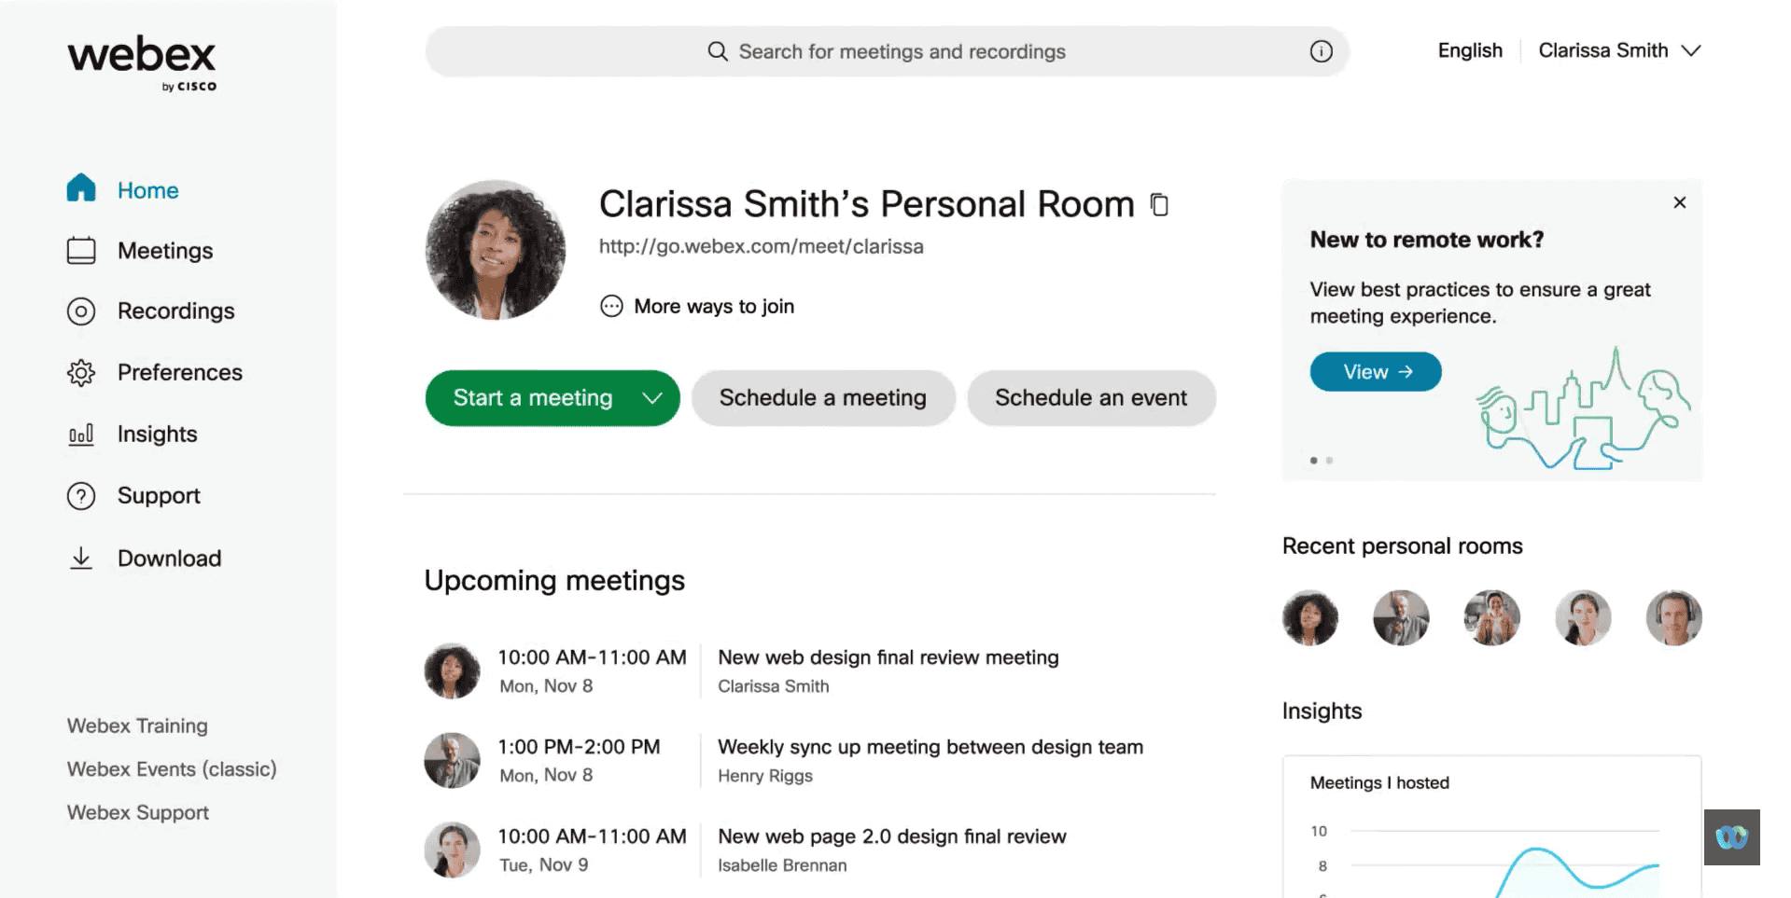Open the Meetings menu item
The height and width of the screenshot is (898, 1791).
[165, 251]
